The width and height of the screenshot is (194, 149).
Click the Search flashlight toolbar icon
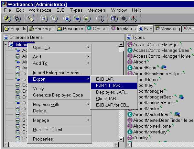pos(30,18)
